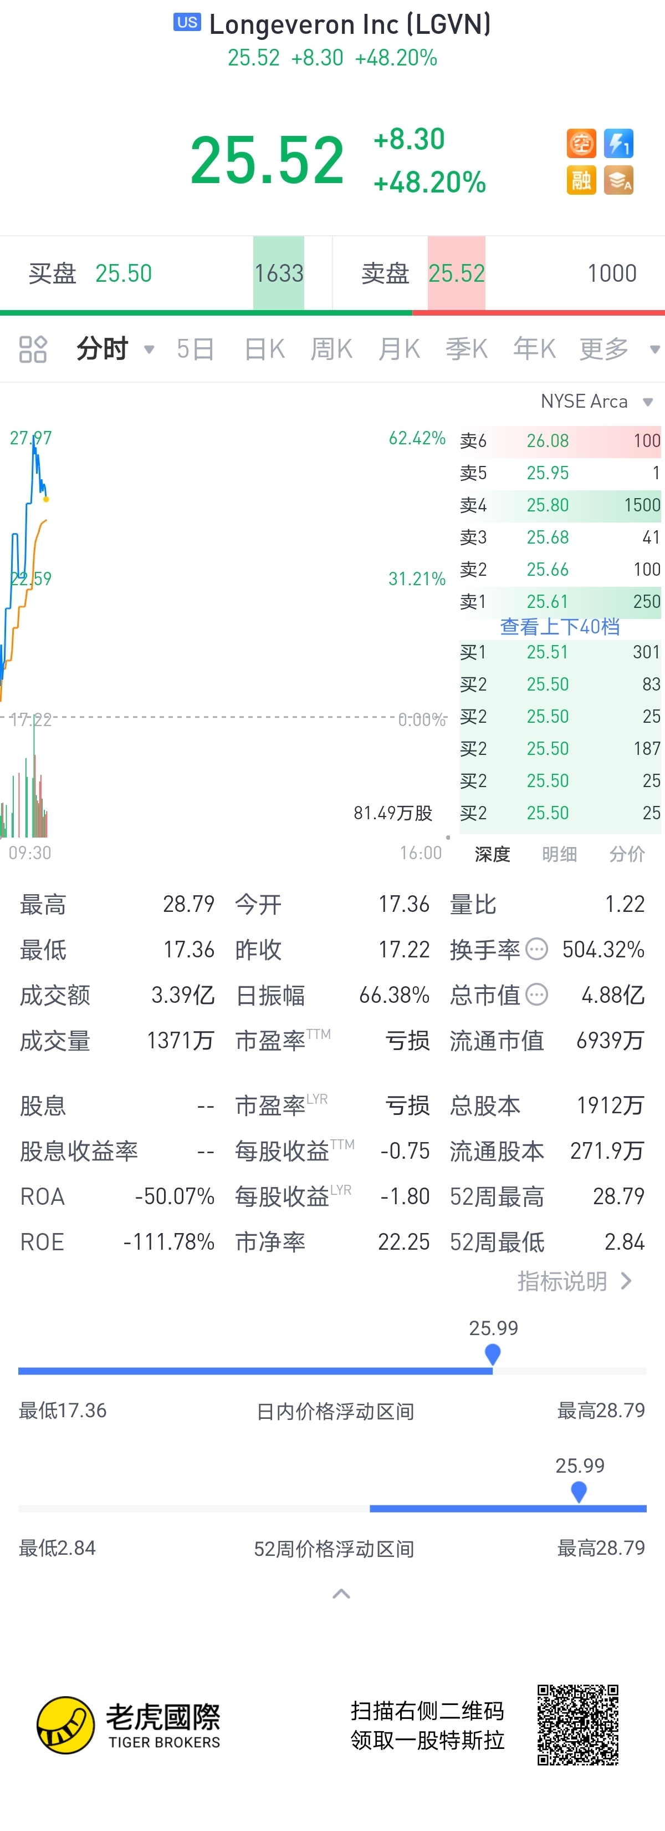Tap the yellow margin financing badge

(581, 180)
